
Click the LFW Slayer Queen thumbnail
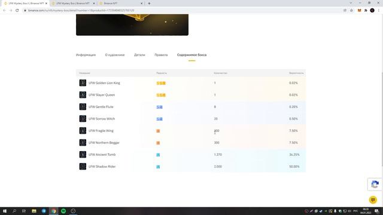pyautogui.click(x=83, y=95)
